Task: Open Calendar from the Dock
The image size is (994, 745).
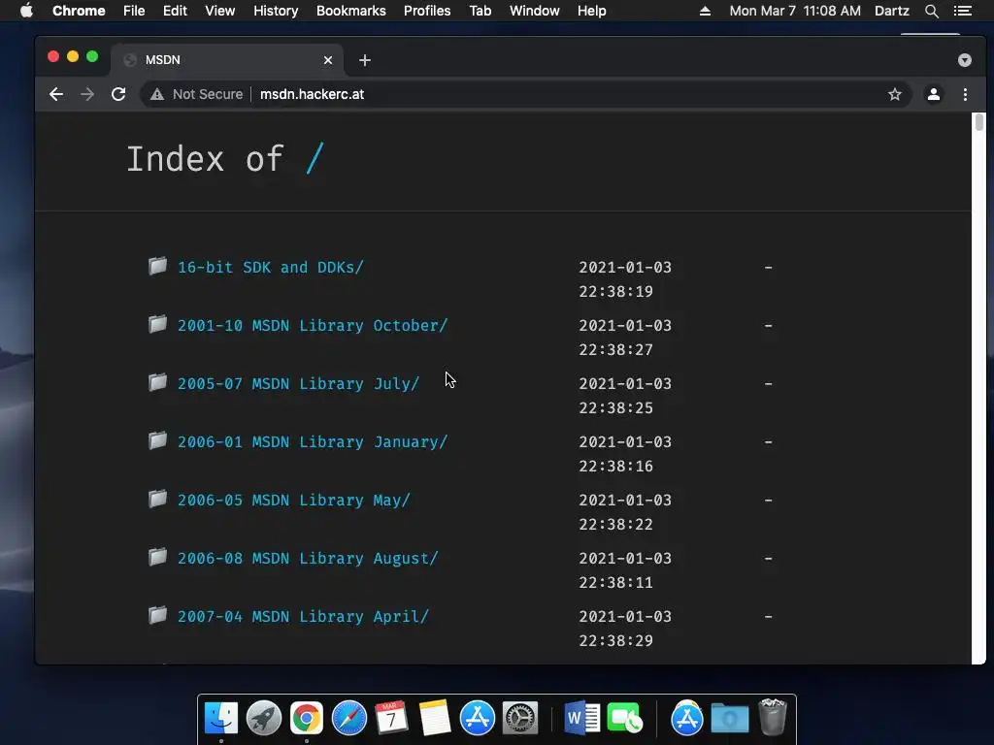Action: pyautogui.click(x=392, y=718)
